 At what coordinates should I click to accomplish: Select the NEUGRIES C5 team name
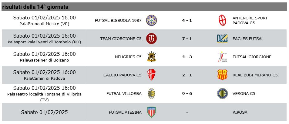[x=128, y=57]
